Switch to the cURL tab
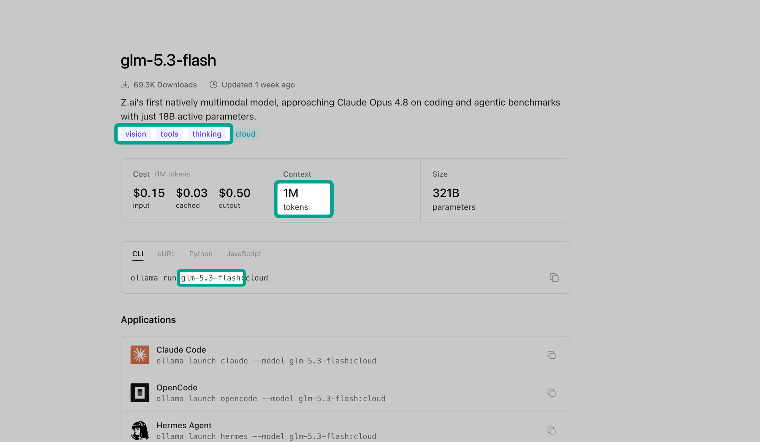The image size is (760, 442). pos(166,254)
